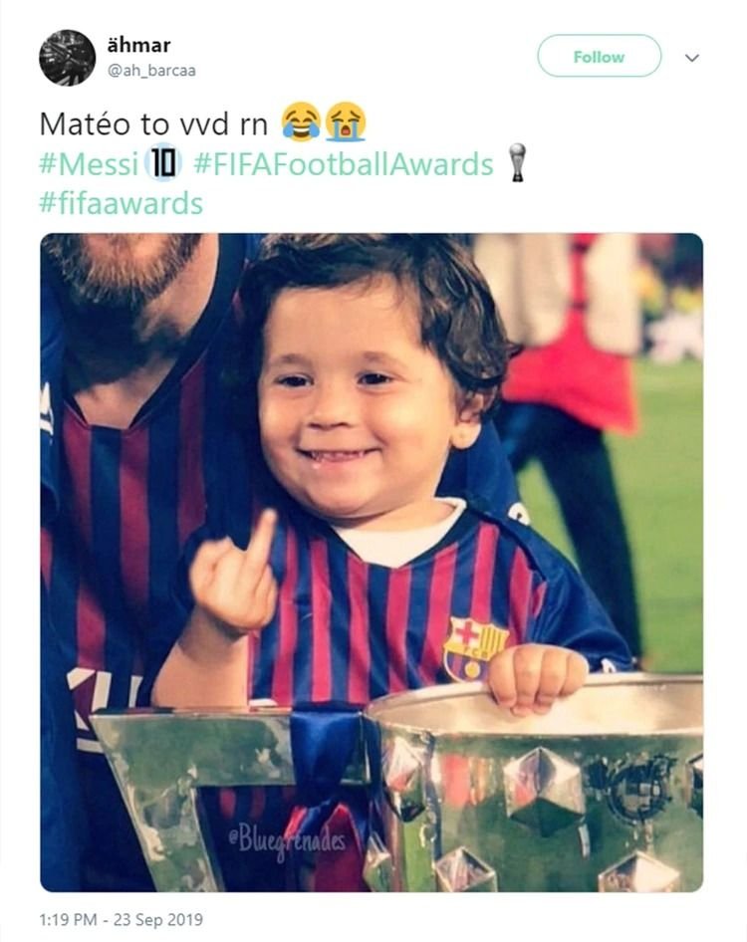Click the 23 Sep 2019 date

pyautogui.click(x=158, y=919)
